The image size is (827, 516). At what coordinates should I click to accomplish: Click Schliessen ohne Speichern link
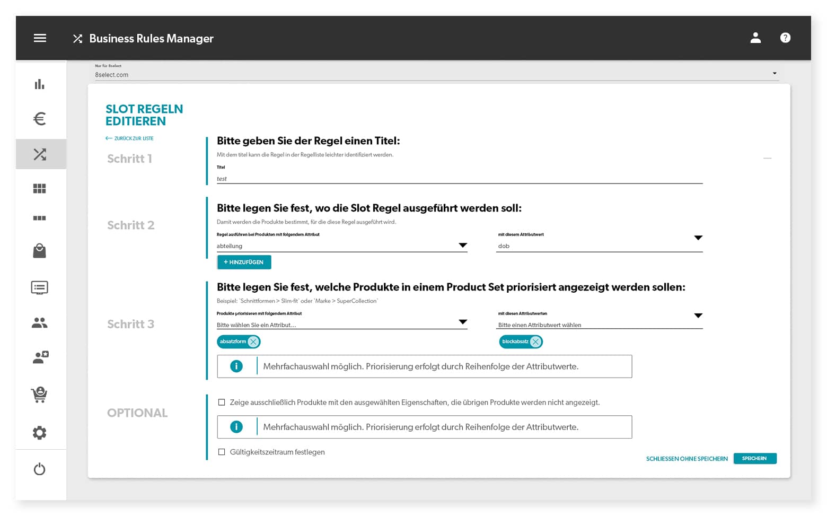pyautogui.click(x=687, y=459)
